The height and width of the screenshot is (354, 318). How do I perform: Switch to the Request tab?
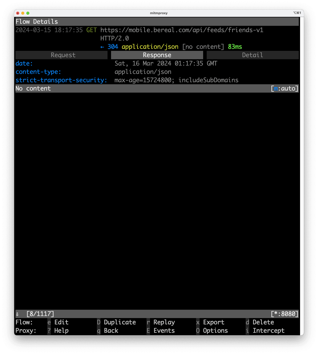point(61,55)
